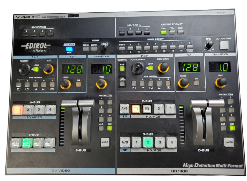Choose SD PinP pattern 2
Image resolution: width=247 pixels, height=181 pixels.
tap(27, 85)
